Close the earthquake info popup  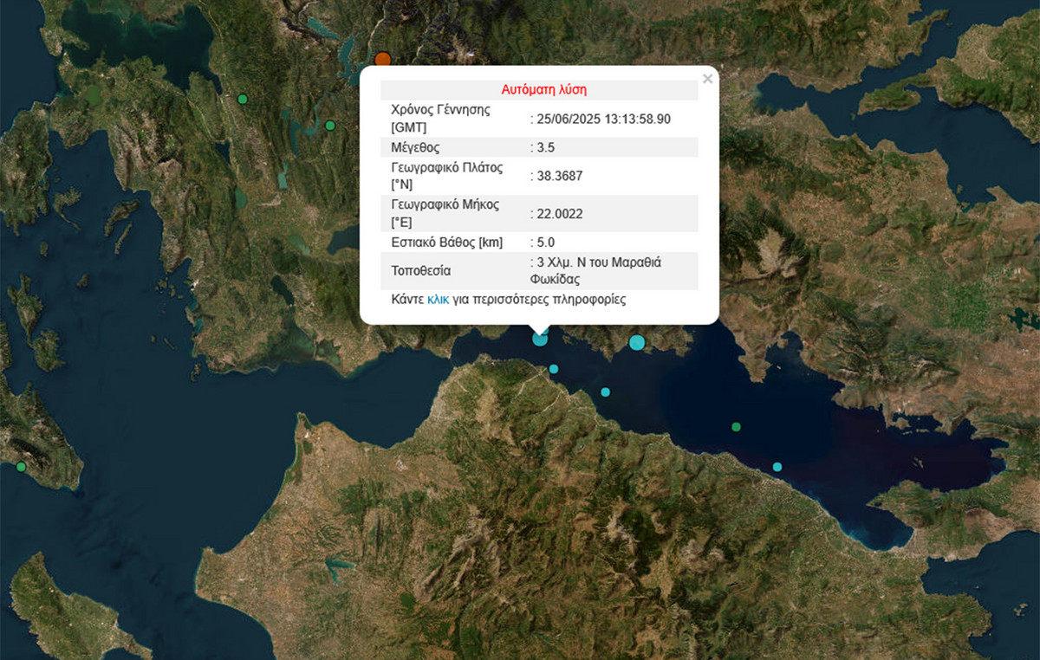(707, 79)
